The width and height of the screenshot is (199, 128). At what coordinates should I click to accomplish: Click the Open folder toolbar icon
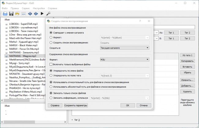tap(5, 14)
